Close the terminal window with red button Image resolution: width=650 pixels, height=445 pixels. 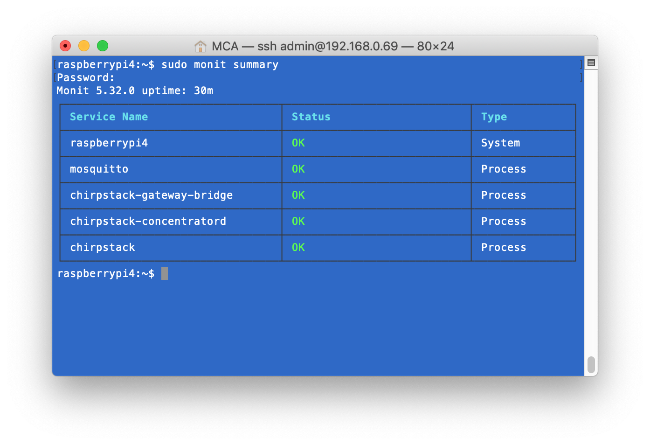click(65, 46)
